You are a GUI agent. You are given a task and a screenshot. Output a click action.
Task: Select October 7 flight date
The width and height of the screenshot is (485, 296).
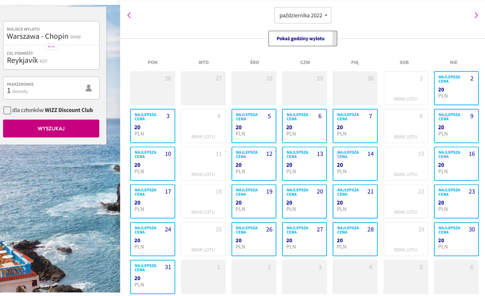tap(355, 126)
